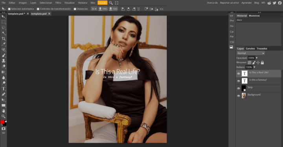Select the Move tool in toolbar

pos(4,16)
